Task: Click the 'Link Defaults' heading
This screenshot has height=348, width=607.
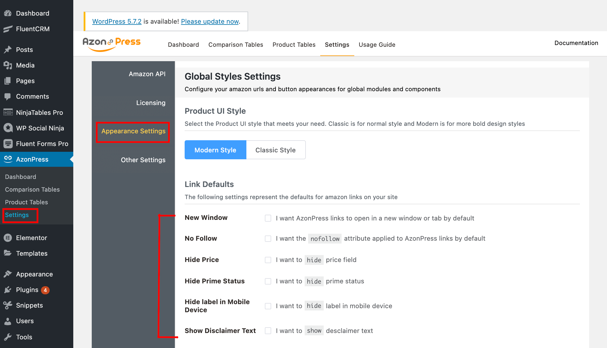Action: tap(209, 184)
